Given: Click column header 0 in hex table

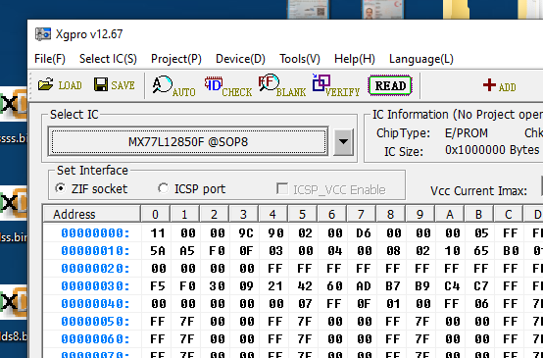Looking at the screenshot, I should click(x=155, y=214).
